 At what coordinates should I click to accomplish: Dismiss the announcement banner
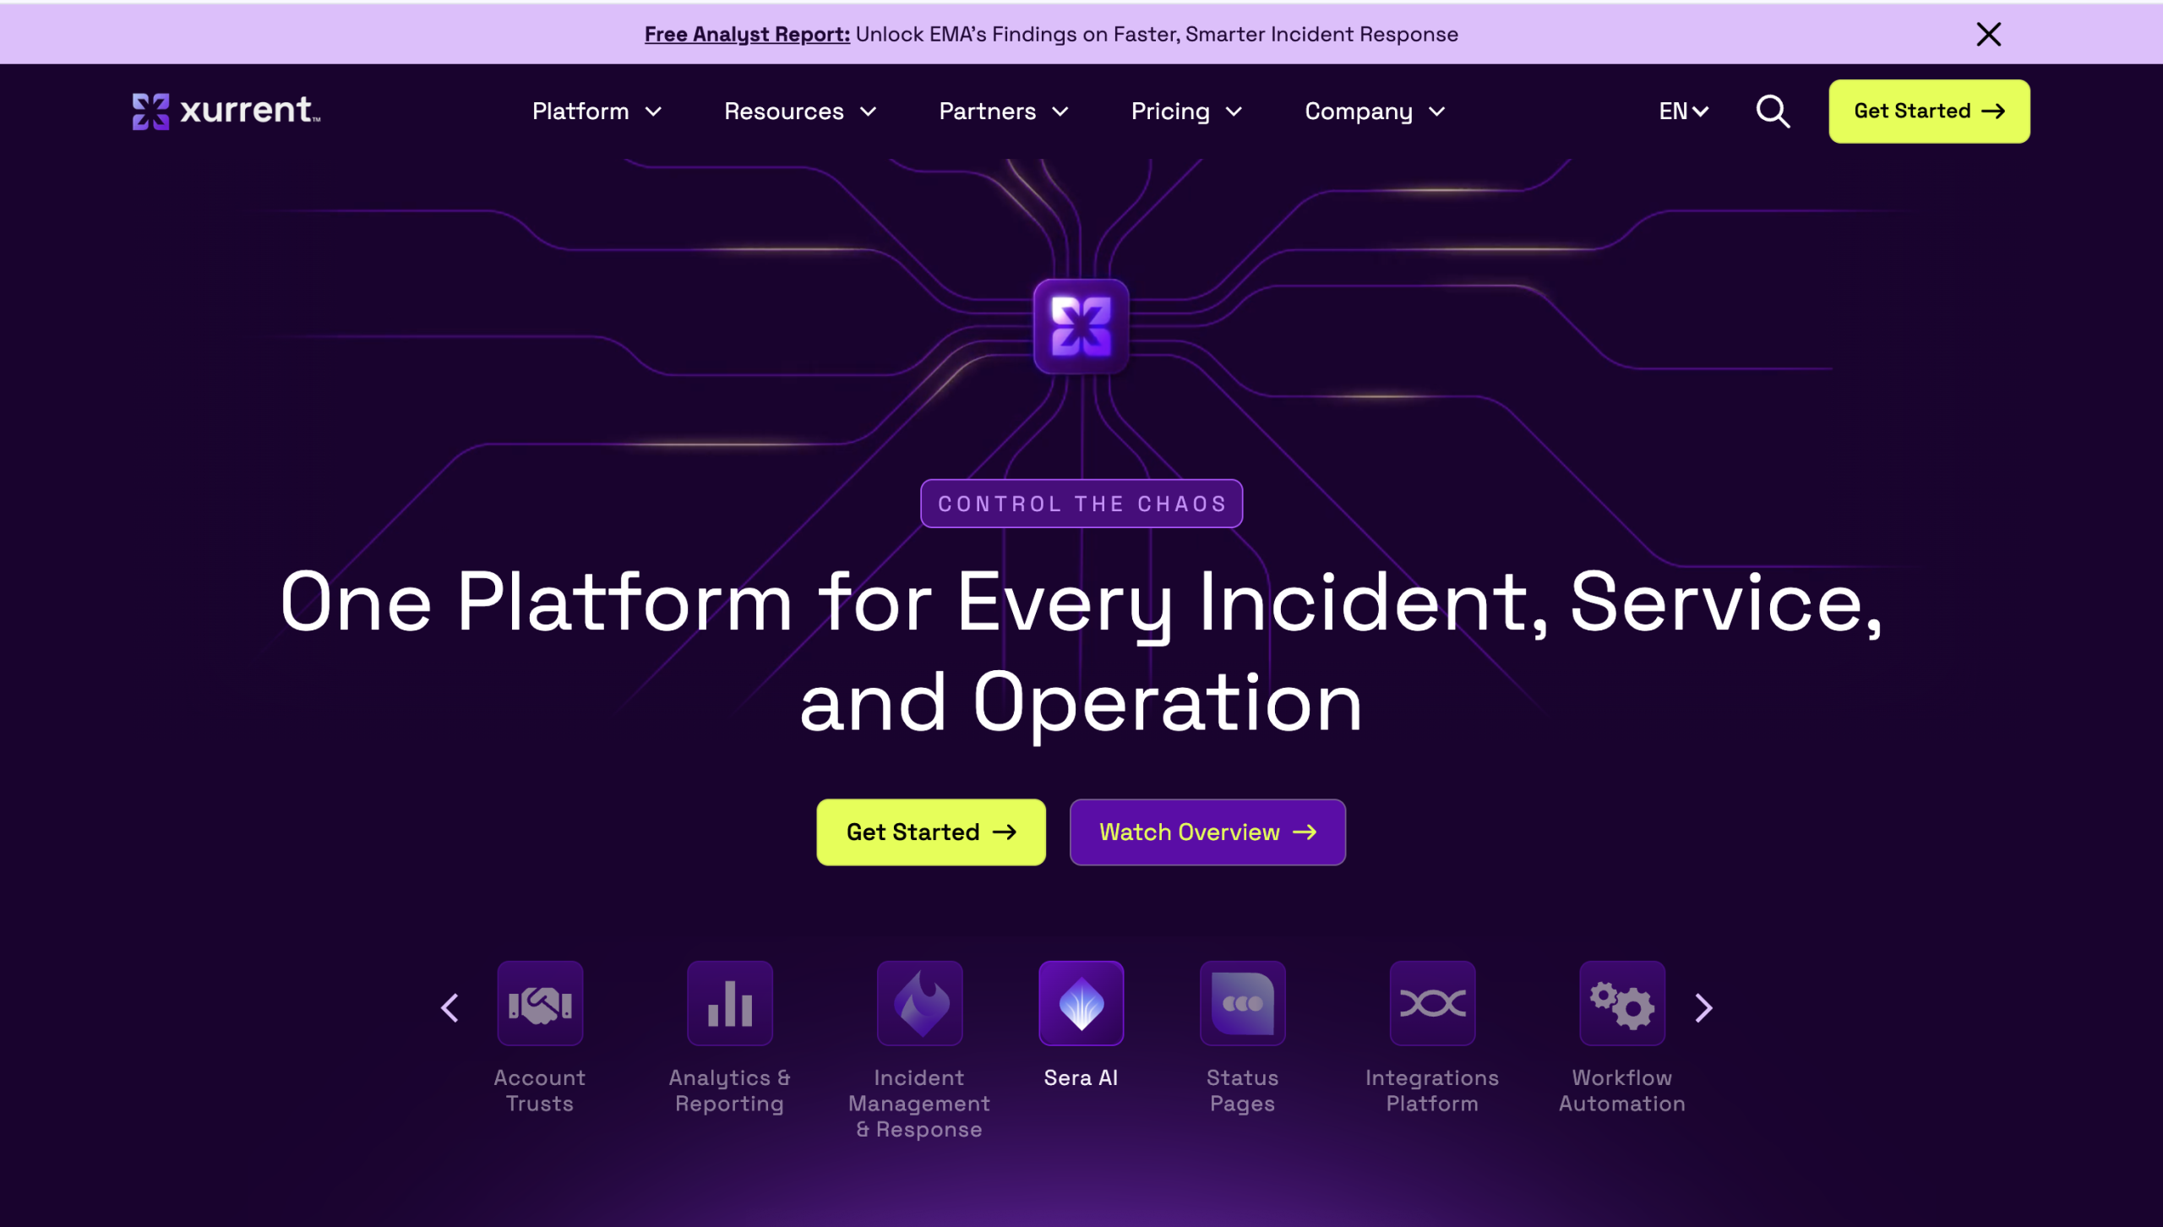coord(1988,34)
